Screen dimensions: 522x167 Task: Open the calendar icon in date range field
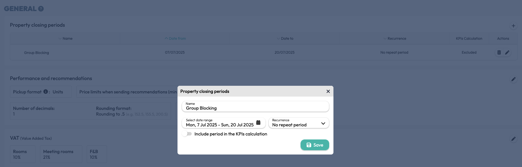[x=258, y=123]
